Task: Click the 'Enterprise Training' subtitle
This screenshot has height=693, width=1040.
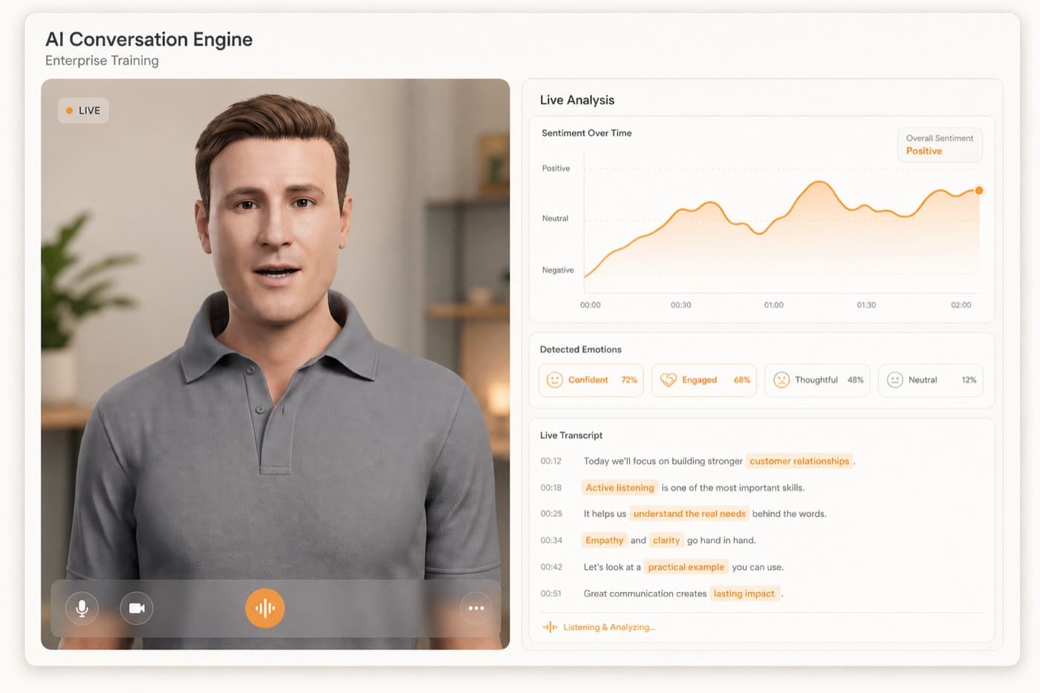Action: 102,61
